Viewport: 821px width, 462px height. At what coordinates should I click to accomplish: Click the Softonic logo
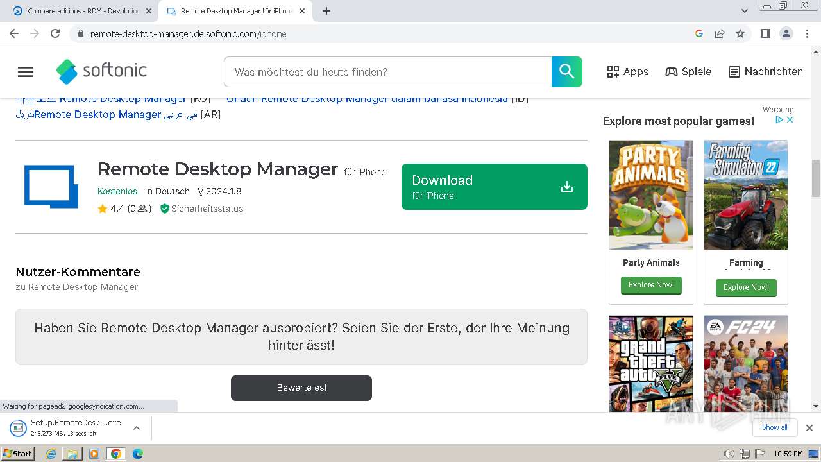[101, 71]
